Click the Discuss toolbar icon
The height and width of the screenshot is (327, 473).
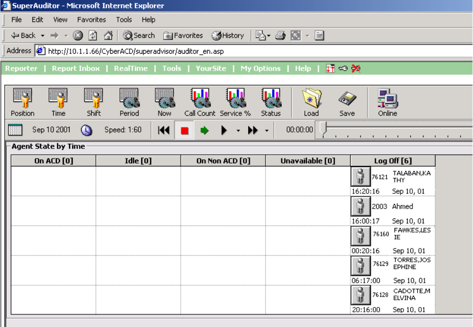click(319, 36)
